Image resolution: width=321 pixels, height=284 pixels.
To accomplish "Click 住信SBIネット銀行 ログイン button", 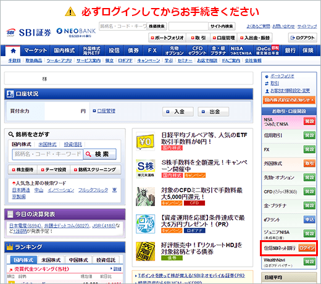I will tap(307, 248).
